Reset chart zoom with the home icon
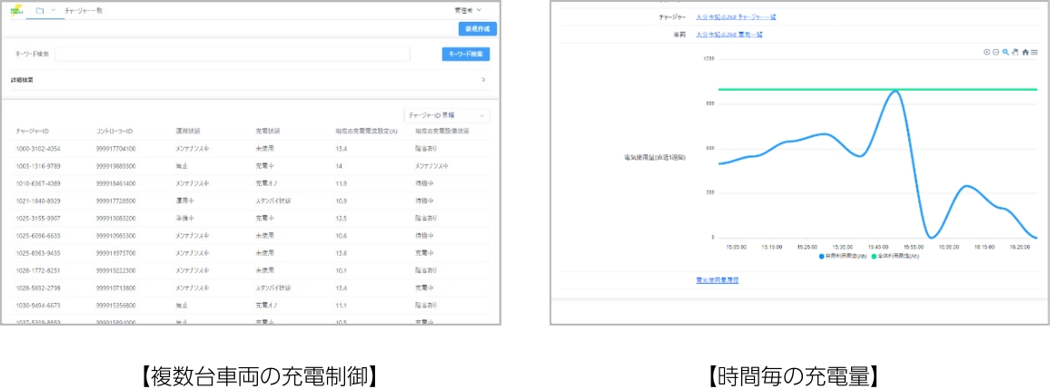 point(1025,53)
